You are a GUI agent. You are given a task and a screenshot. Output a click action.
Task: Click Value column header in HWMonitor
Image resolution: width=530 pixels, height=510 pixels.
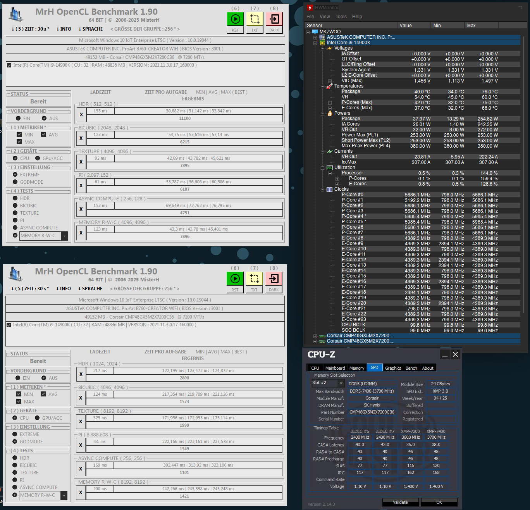(414, 26)
